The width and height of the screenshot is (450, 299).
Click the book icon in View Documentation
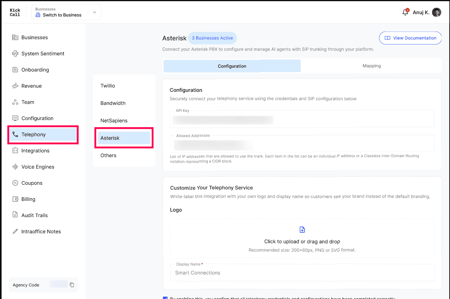click(x=387, y=38)
